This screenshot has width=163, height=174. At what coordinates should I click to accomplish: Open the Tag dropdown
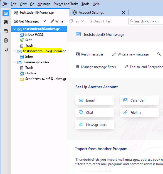point(76,21)
